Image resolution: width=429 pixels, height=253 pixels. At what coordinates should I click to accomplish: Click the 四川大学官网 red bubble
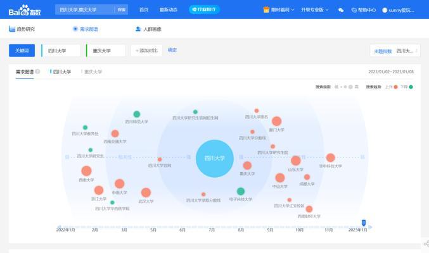click(x=160, y=159)
